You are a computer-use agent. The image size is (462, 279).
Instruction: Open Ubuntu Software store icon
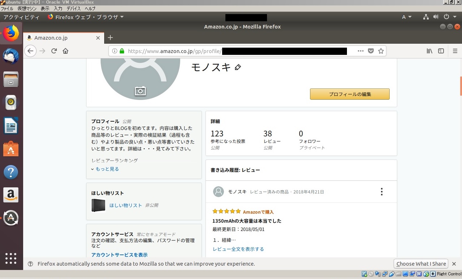(11, 149)
